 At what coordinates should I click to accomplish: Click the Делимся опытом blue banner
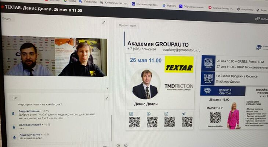point(223,91)
